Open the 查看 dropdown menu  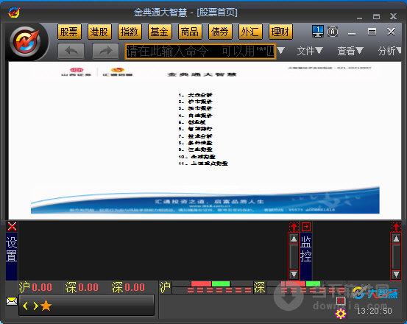click(x=350, y=51)
